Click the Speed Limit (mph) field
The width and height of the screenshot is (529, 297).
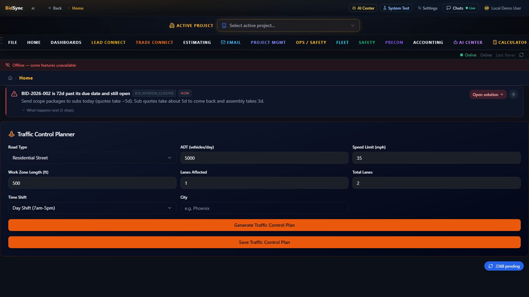(436, 158)
